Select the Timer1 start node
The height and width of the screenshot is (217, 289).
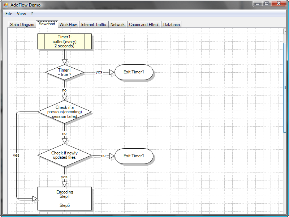click(64, 41)
